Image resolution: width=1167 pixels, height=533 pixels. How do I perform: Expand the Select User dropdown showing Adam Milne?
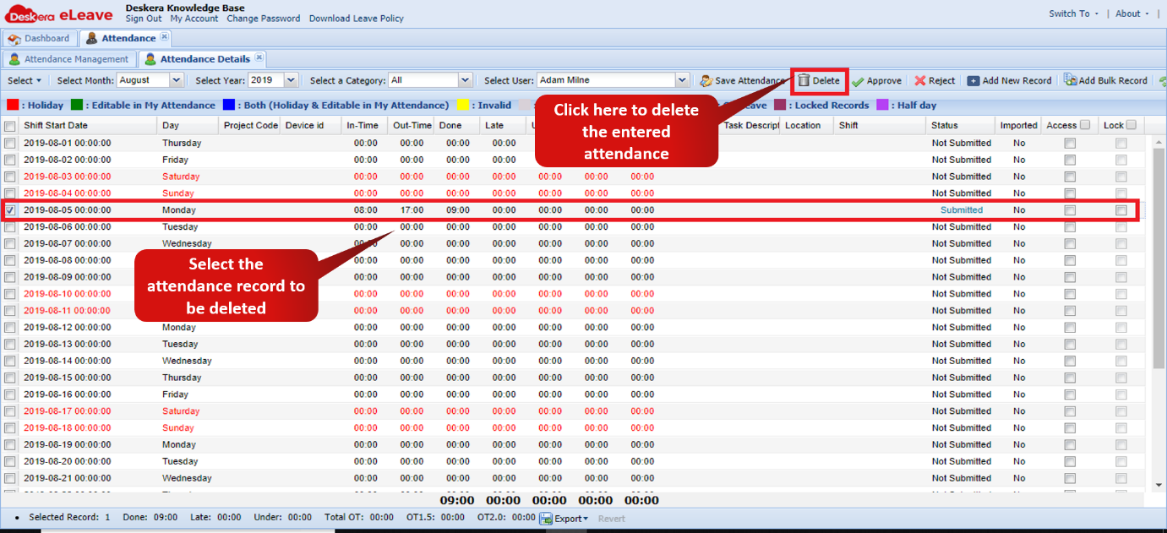tap(681, 79)
